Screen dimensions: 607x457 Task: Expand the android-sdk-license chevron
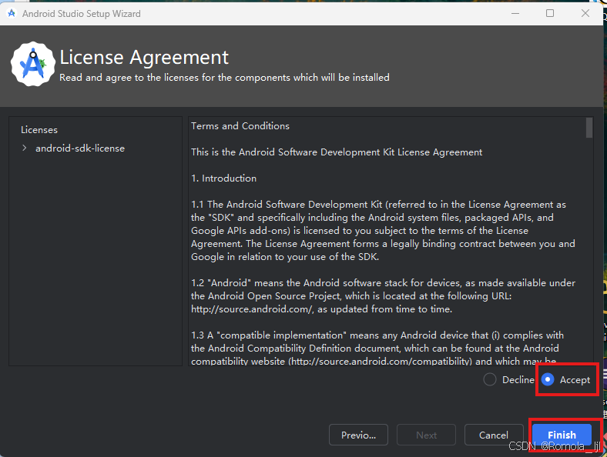coord(25,148)
